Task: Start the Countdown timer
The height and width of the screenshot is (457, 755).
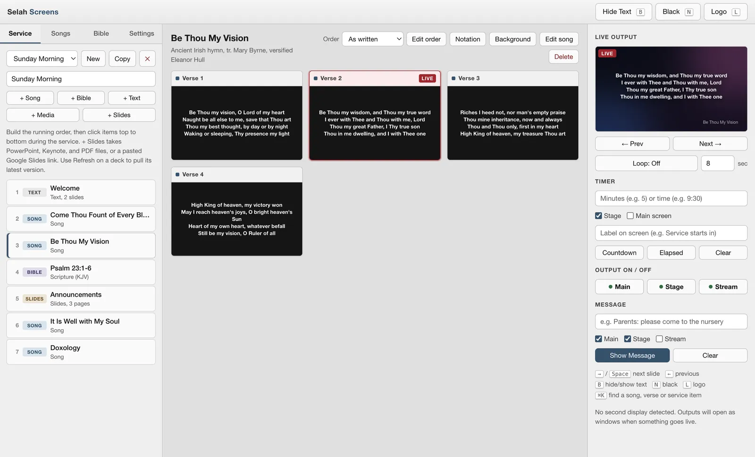Action: (x=619, y=253)
